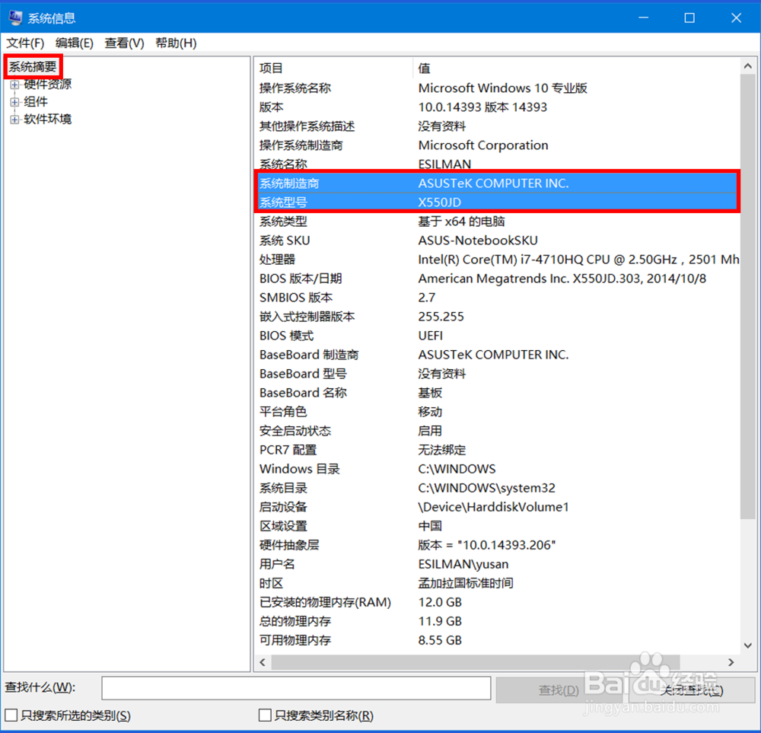Select the BIOS 版本/日期 row
This screenshot has height=733, width=761.
498,278
